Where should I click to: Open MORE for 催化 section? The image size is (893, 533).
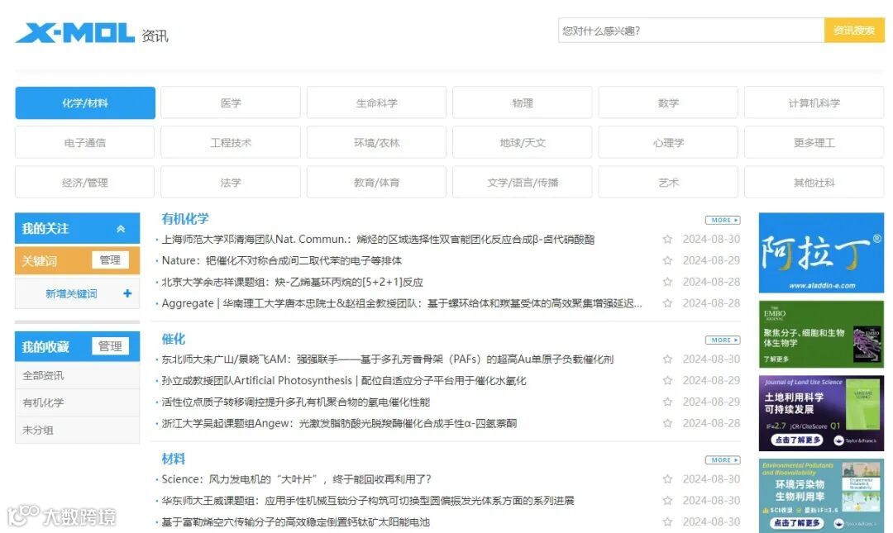(723, 340)
